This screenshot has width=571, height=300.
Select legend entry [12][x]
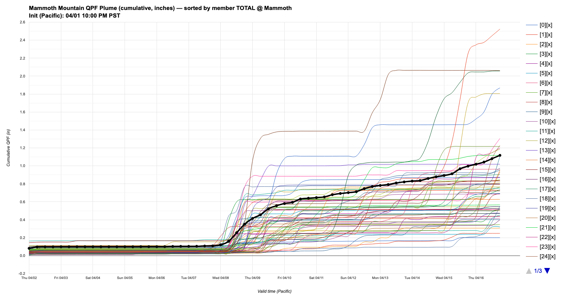click(x=541, y=141)
